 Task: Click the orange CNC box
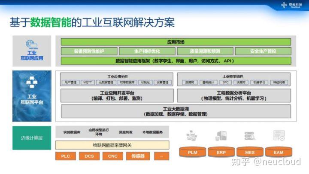point(113,156)
